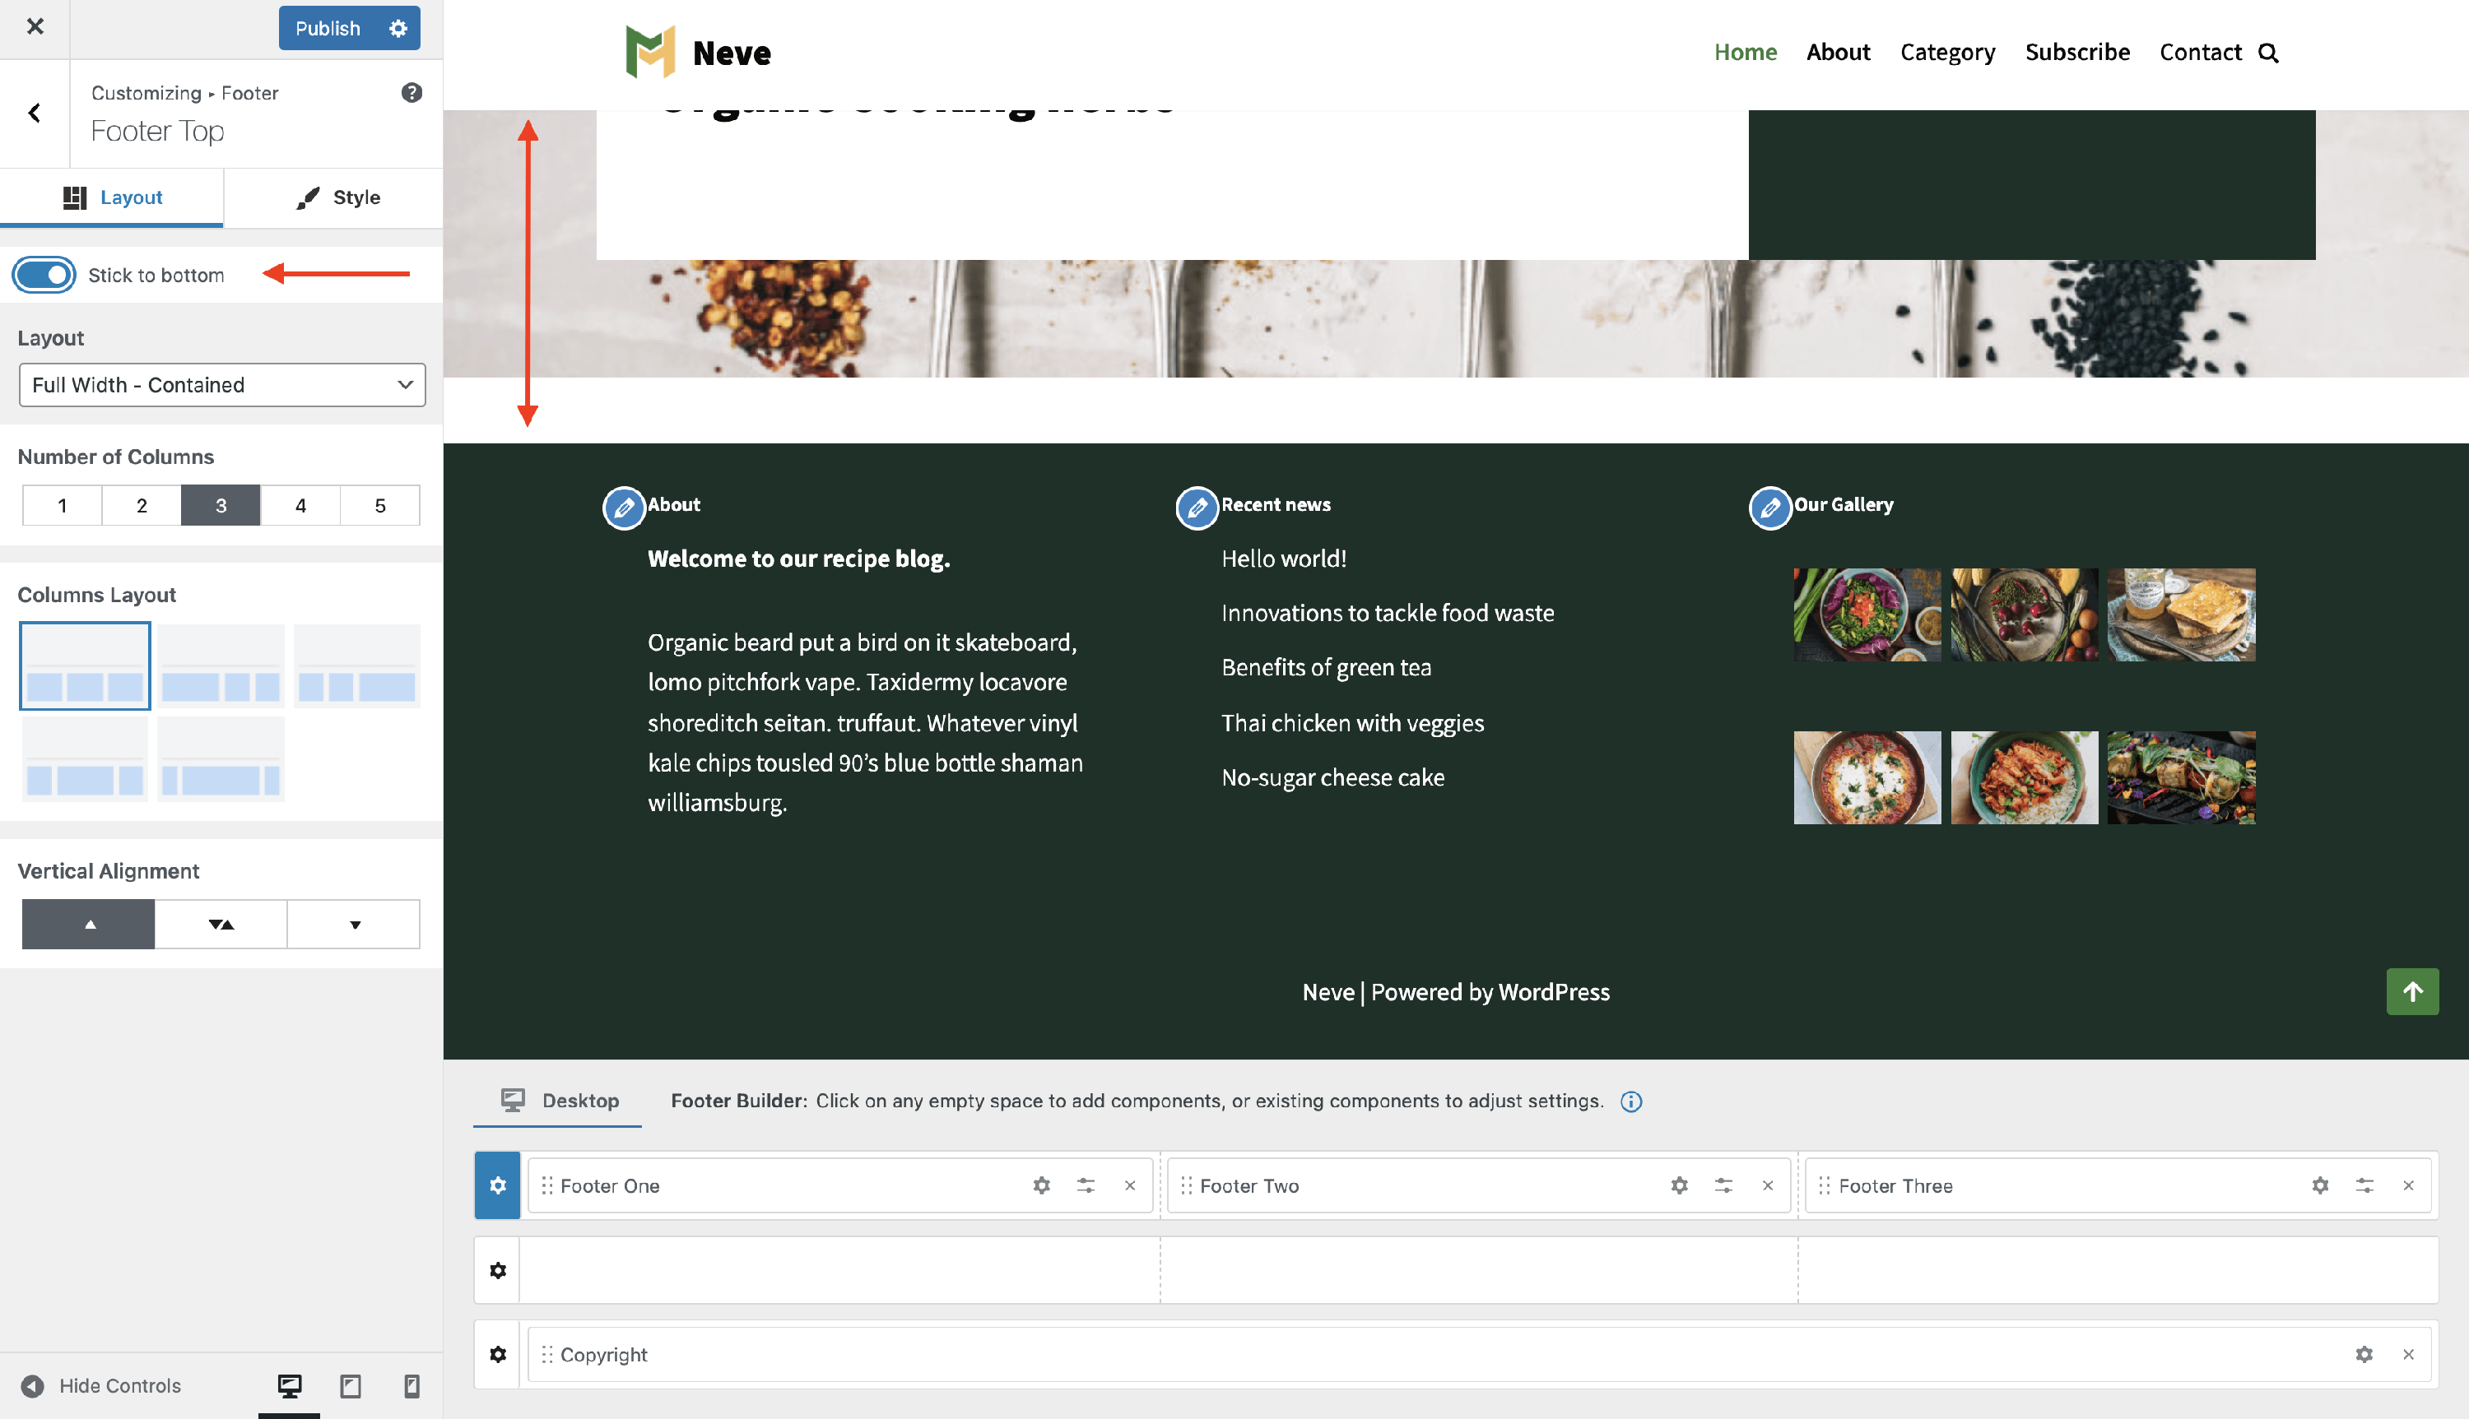Screen dimensions: 2469x1419
Task: Open publish settings gear dropdown
Action: point(398,28)
